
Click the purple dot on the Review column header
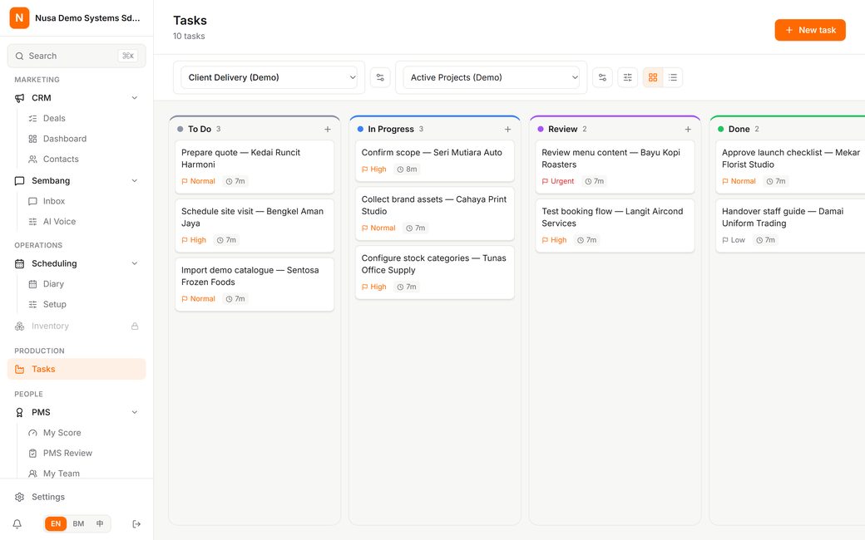click(x=541, y=129)
